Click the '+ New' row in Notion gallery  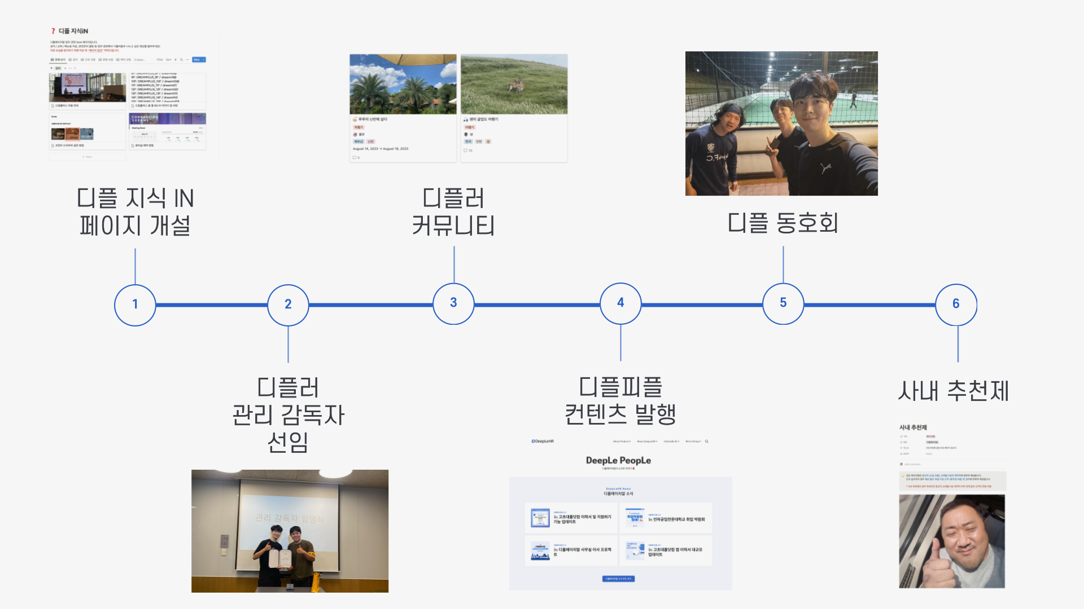tap(88, 157)
